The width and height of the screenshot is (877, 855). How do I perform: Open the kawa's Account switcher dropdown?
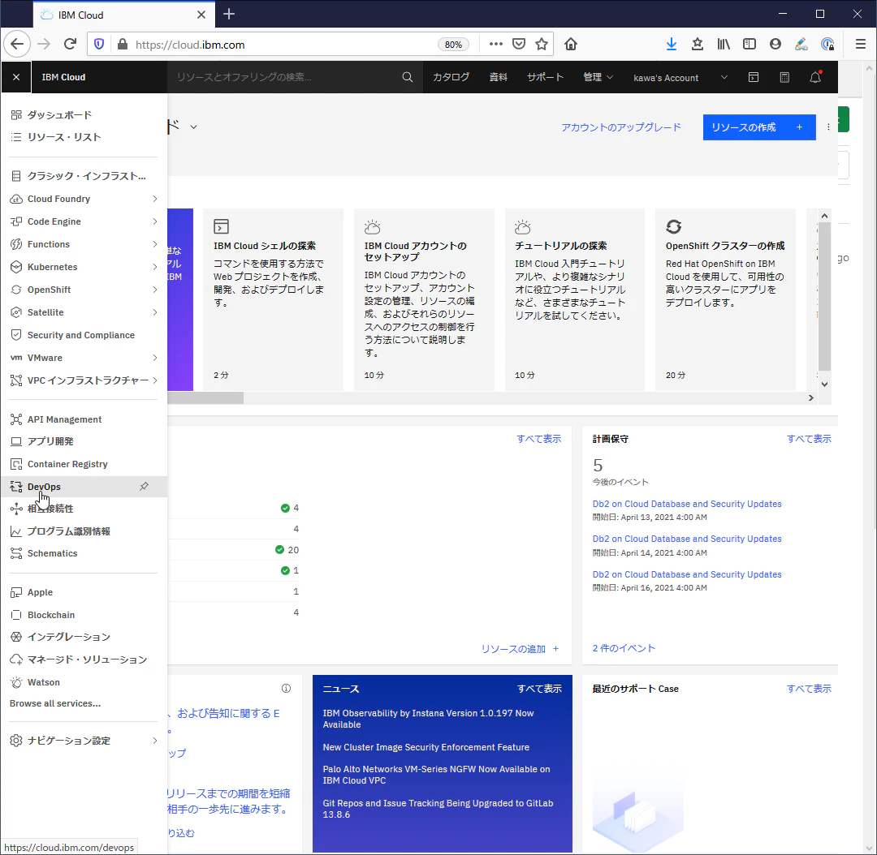click(680, 78)
